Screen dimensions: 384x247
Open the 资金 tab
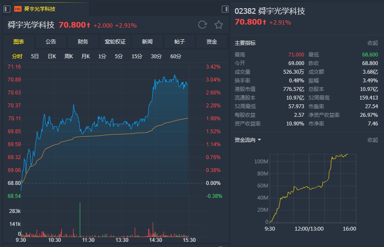pos(211,41)
